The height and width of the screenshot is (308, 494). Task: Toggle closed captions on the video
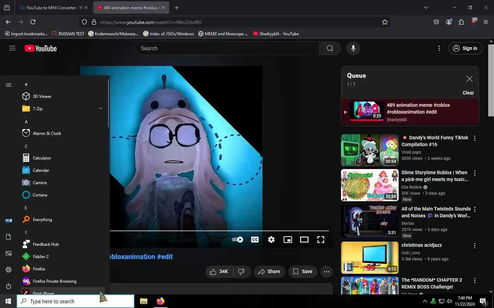point(255,240)
